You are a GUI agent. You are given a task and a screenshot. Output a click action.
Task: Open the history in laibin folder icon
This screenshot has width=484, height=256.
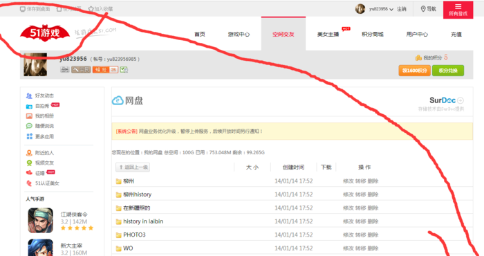[118, 221]
